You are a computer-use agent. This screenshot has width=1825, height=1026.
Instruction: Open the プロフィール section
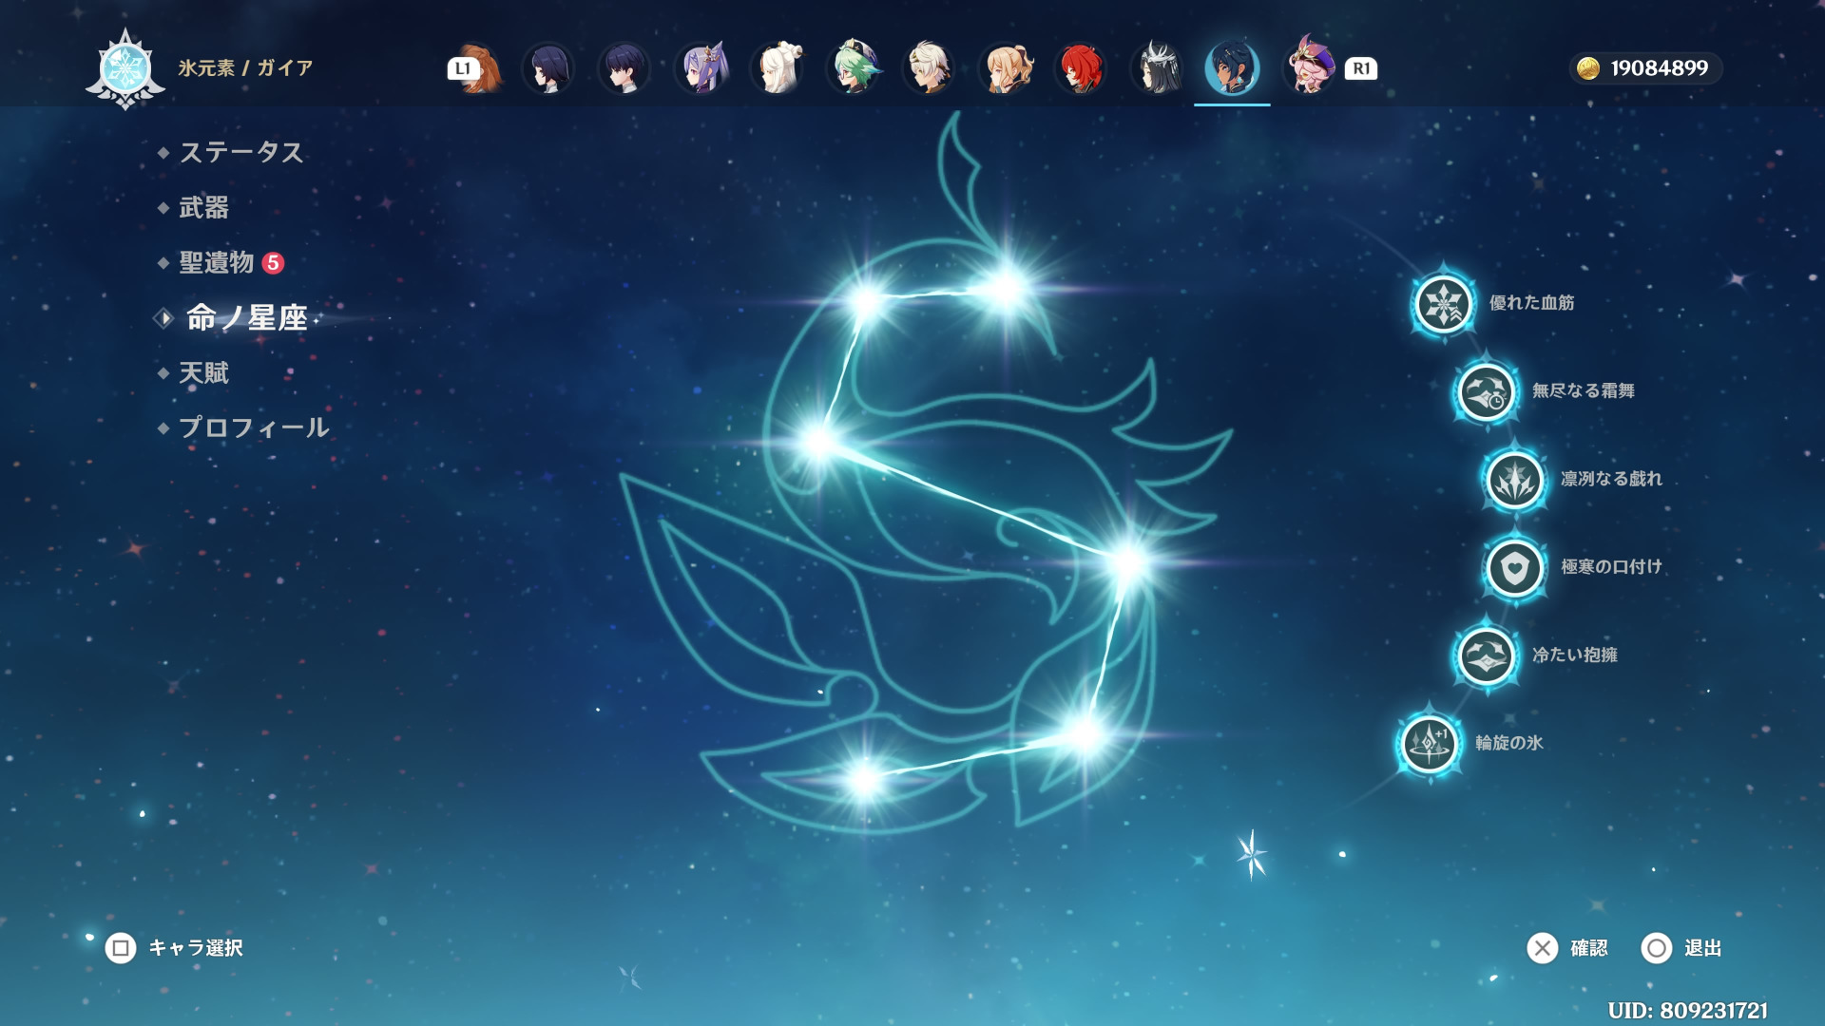point(254,427)
